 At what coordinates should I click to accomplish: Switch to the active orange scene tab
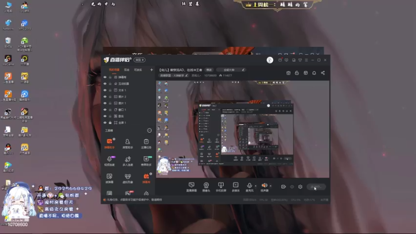click(x=114, y=70)
